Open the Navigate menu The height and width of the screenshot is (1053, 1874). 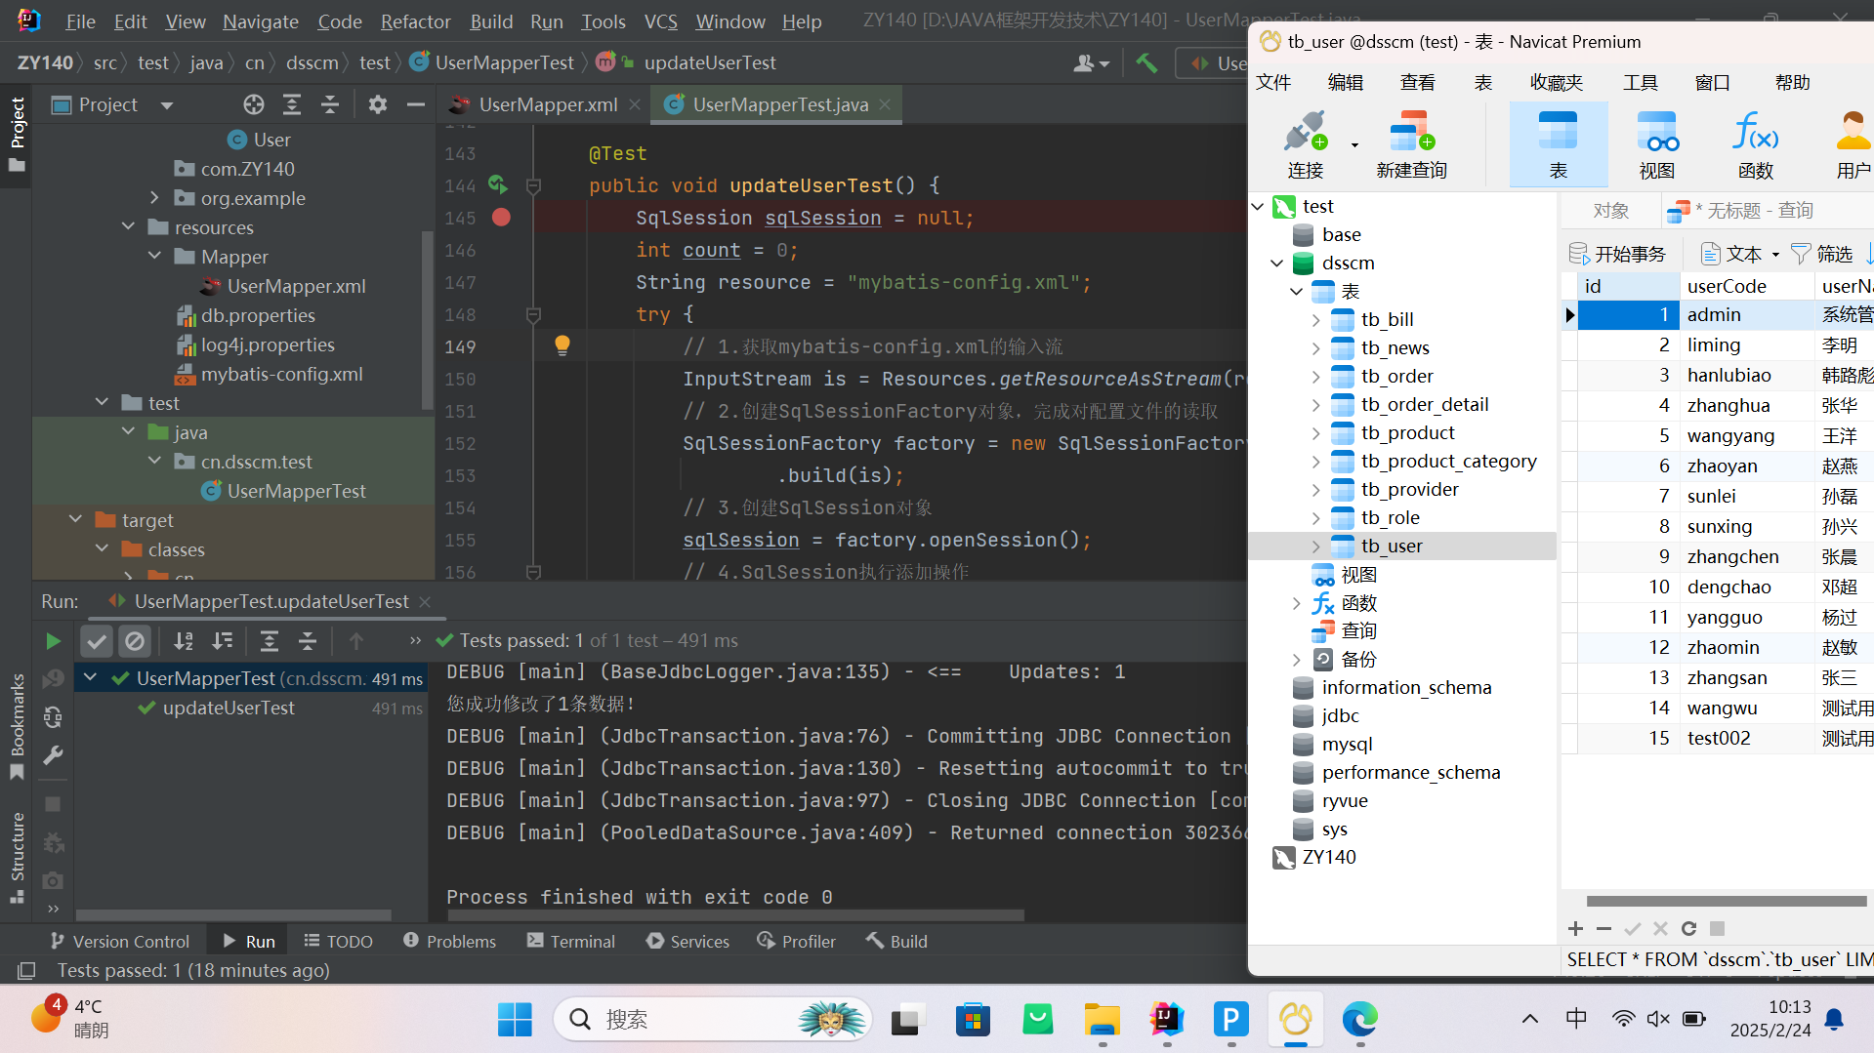click(261, 21)
